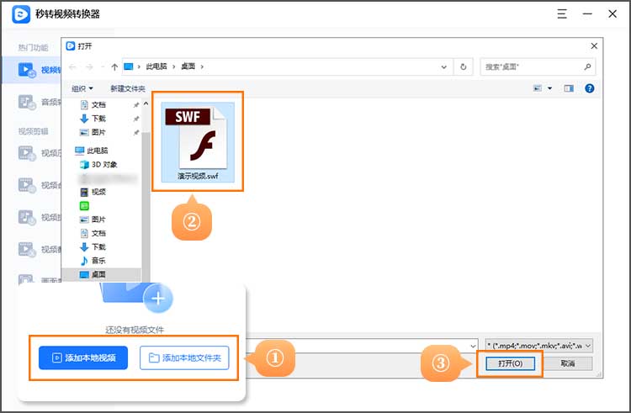Screen dimensions: 631x413
Task: Click the help question mark icon
Action: (x=590, y=87)
